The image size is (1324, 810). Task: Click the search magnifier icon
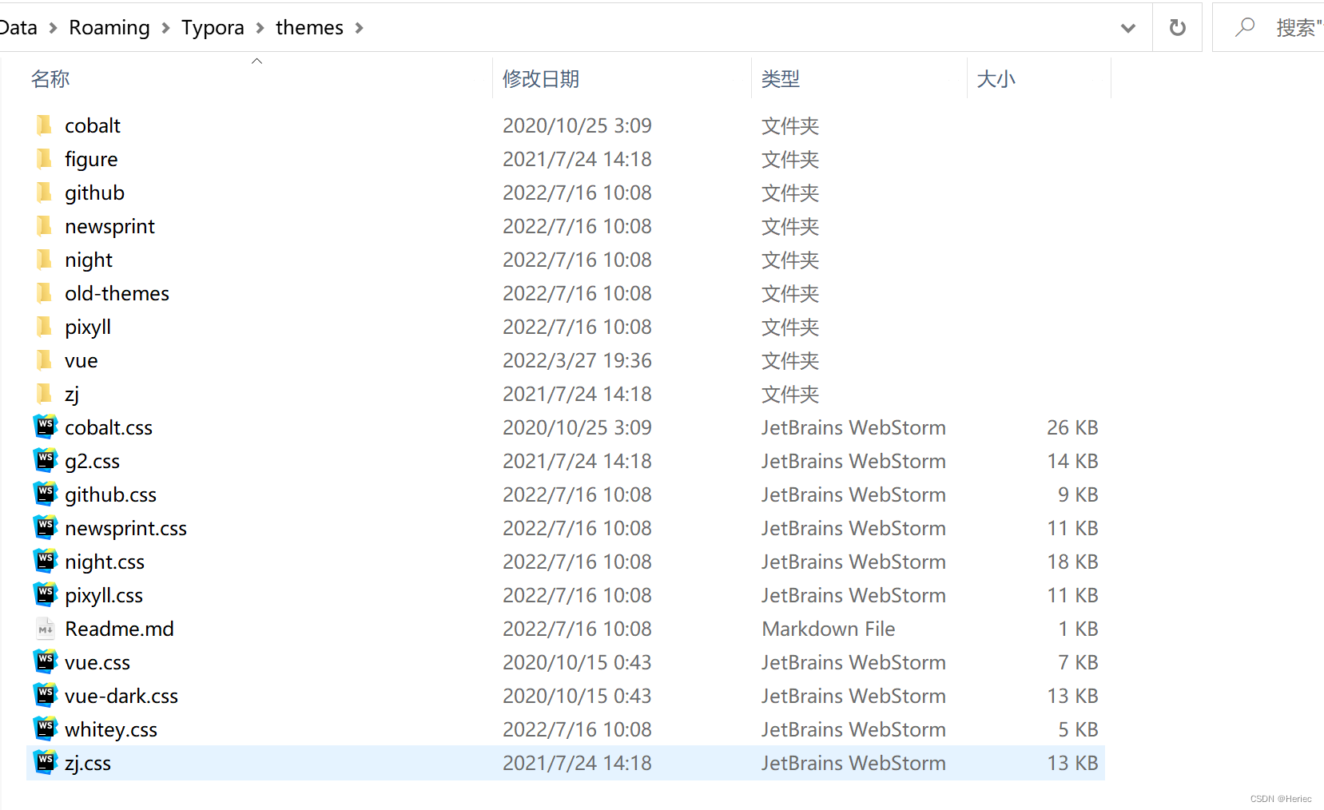(1244, 28)
